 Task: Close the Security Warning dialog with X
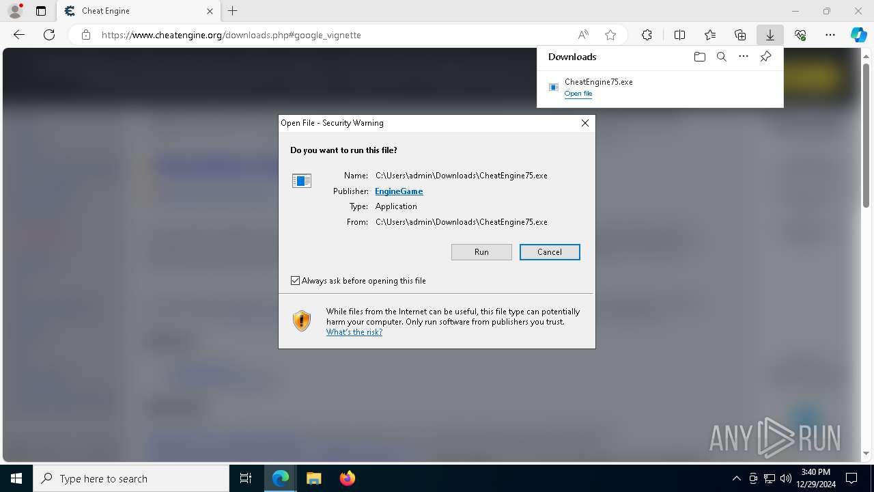pos(584,123)
